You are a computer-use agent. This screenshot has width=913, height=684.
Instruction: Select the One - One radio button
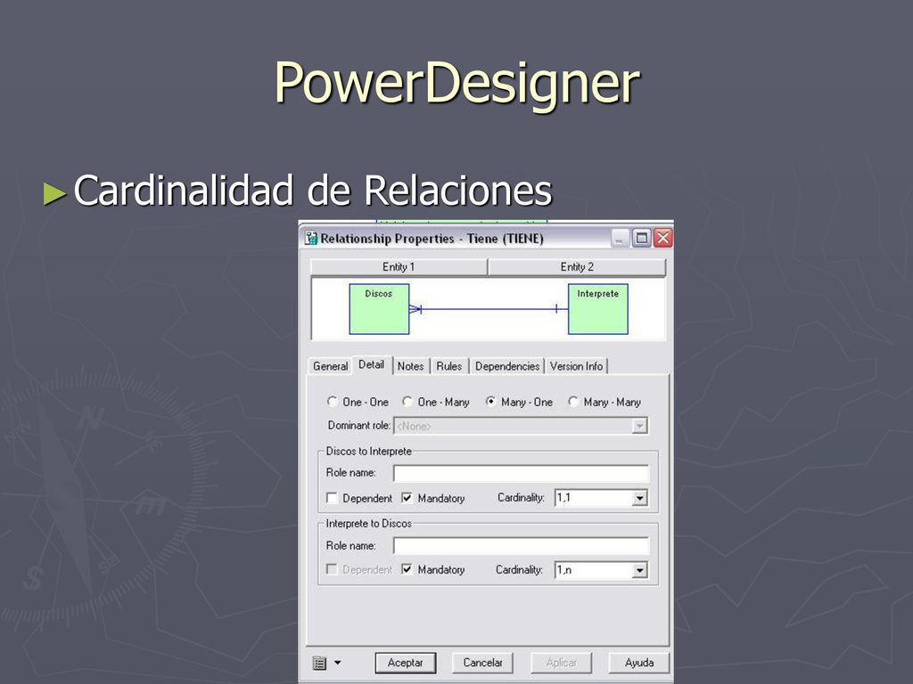[x=332, y=402]
